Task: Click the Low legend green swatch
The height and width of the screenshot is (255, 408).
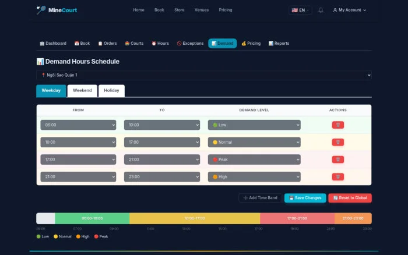Action: [x=38, y=236]
